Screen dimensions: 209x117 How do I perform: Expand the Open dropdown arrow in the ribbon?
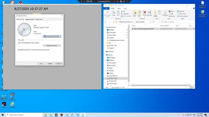[x=175, y=11]
